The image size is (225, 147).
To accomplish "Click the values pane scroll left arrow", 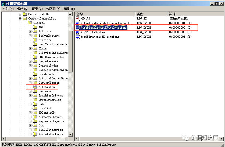I will pos(77,139).
